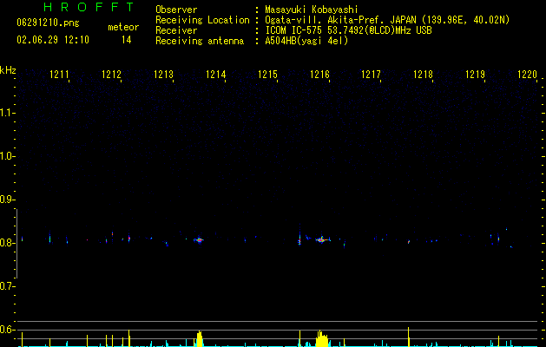Click the long meteor echo at 1216
546x347 pixels.
tap(322, 239)
